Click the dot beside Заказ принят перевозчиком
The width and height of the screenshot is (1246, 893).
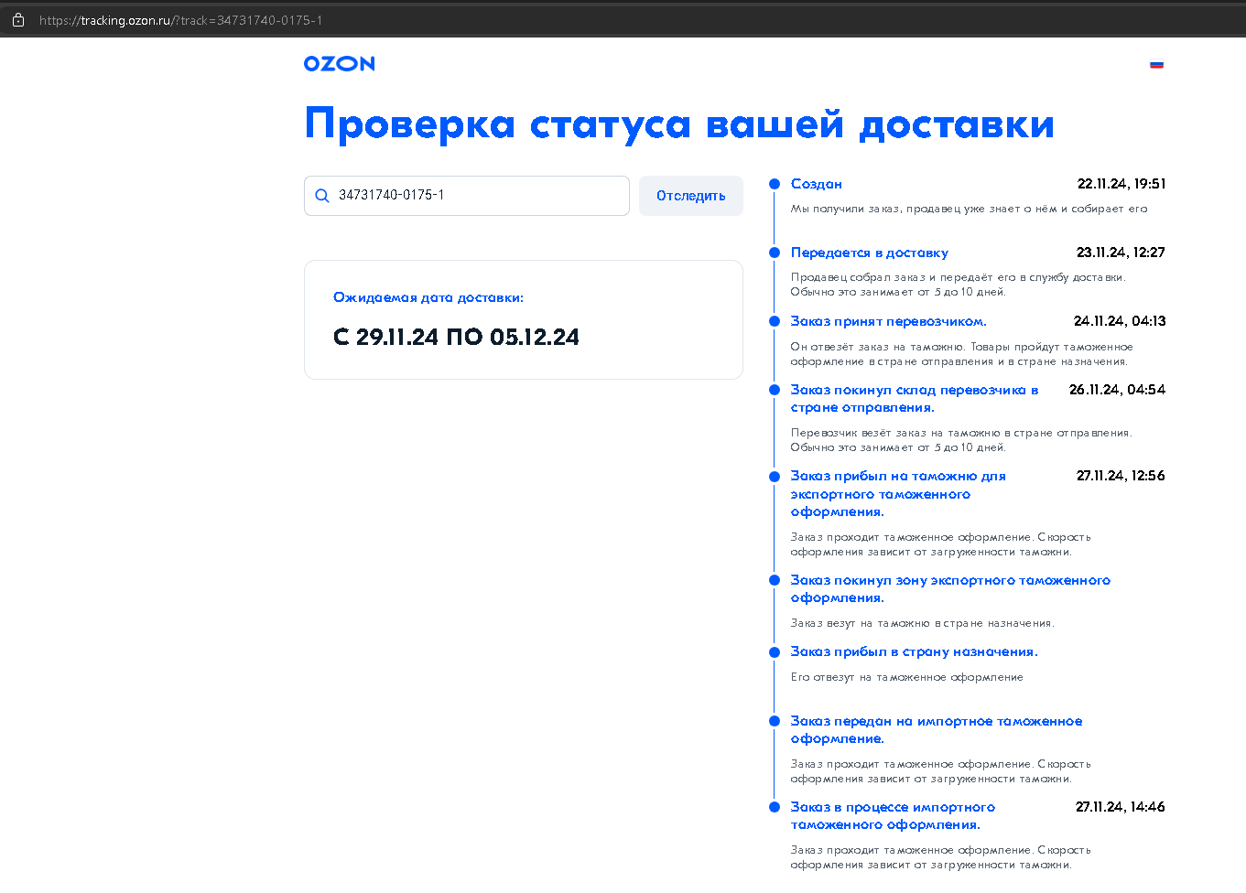[x=775, y=321]
